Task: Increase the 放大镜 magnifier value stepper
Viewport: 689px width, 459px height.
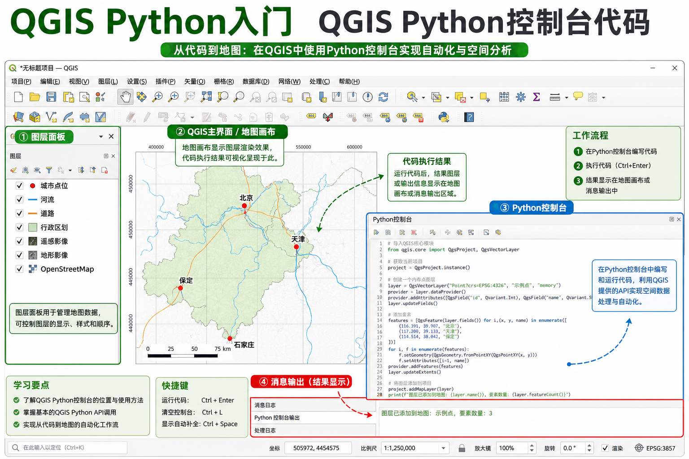Action: [532, 446]
